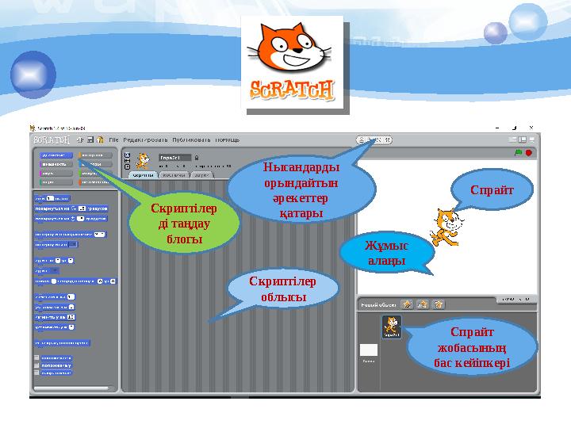Click the horizontal scrollbar under the blocks palette
The width and height of the screenshot is (571, 428).
71,388
